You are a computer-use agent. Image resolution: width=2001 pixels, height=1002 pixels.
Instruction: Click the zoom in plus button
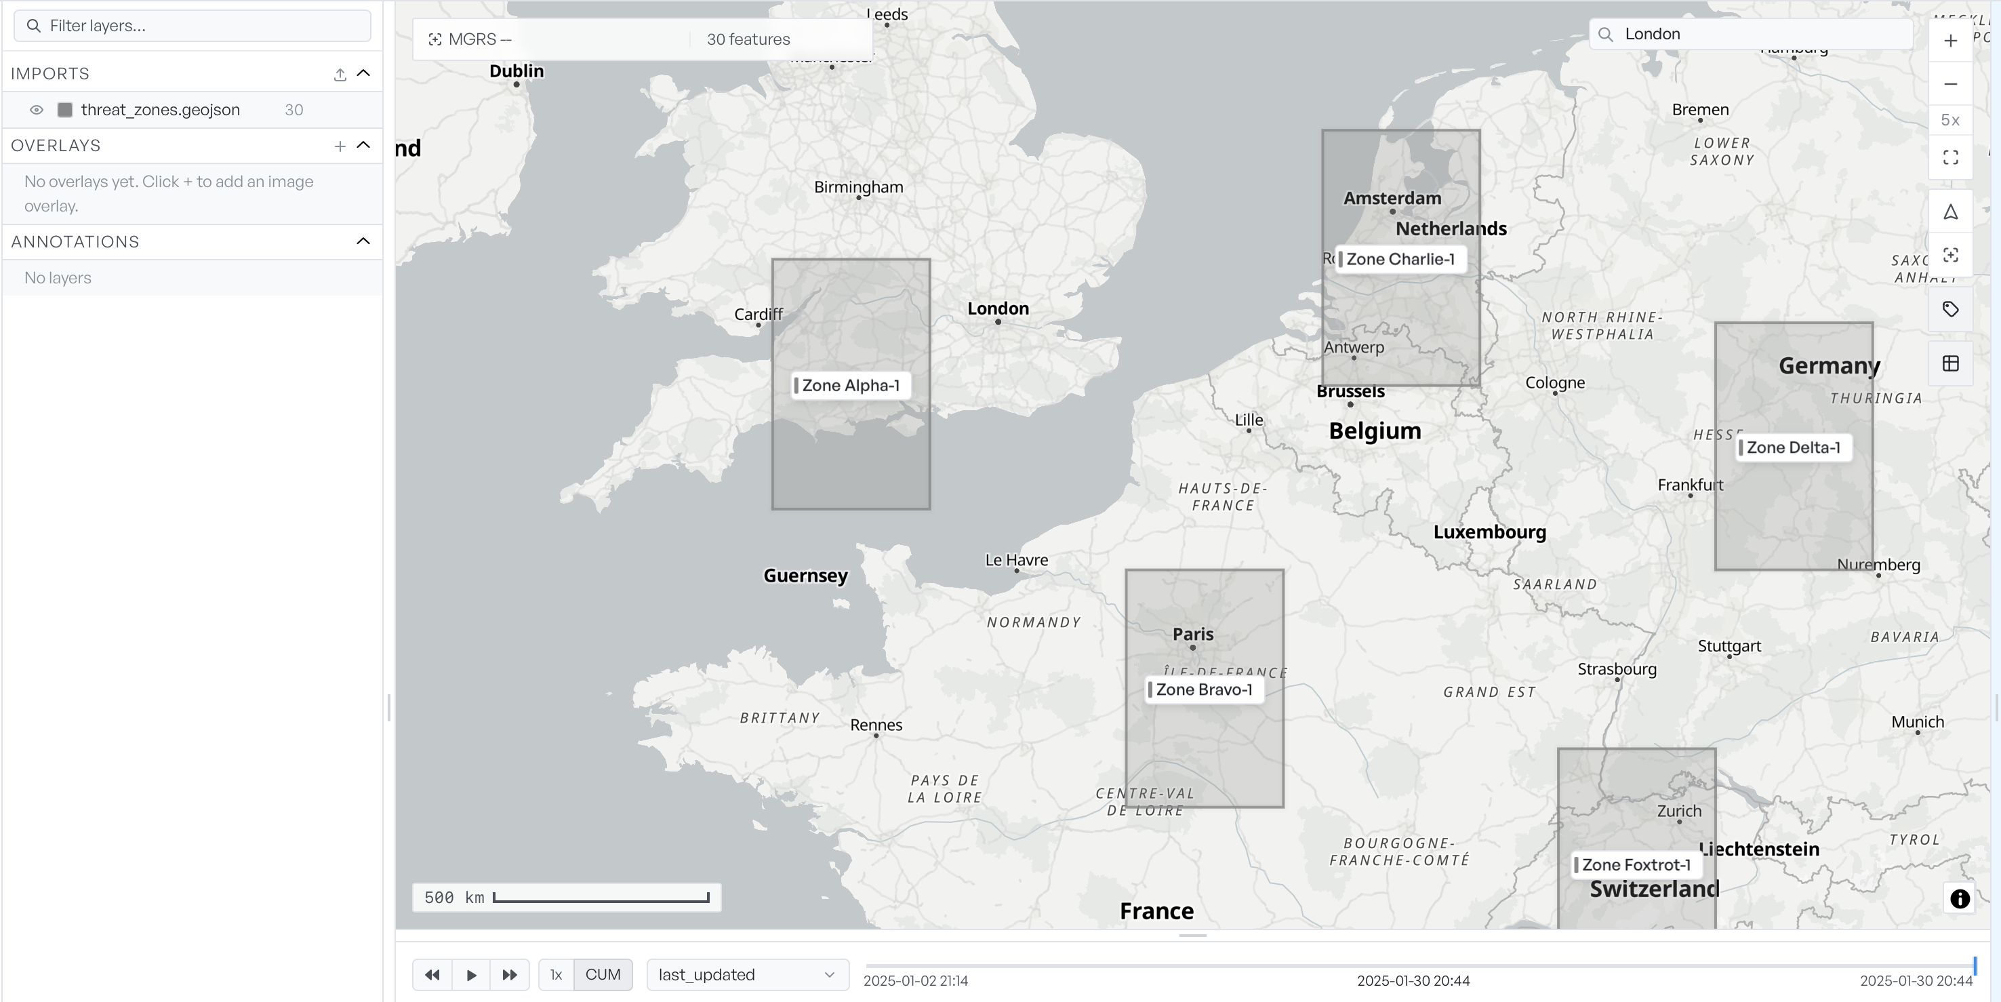(x=1951, y=41)
